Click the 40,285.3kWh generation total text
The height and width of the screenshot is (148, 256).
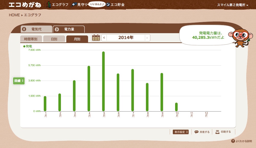(208, 38)
